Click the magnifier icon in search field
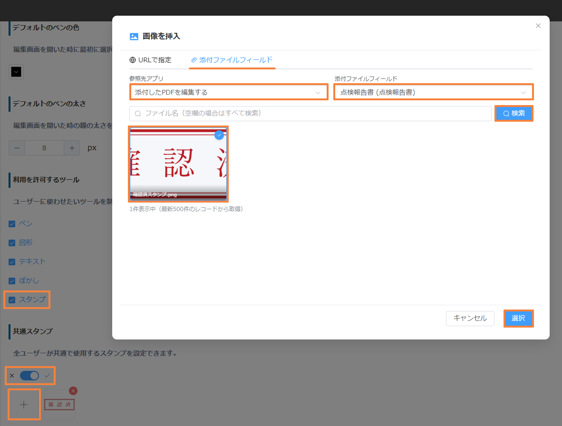This screenshot has height=426, width=562. click(x=137, y=114)
